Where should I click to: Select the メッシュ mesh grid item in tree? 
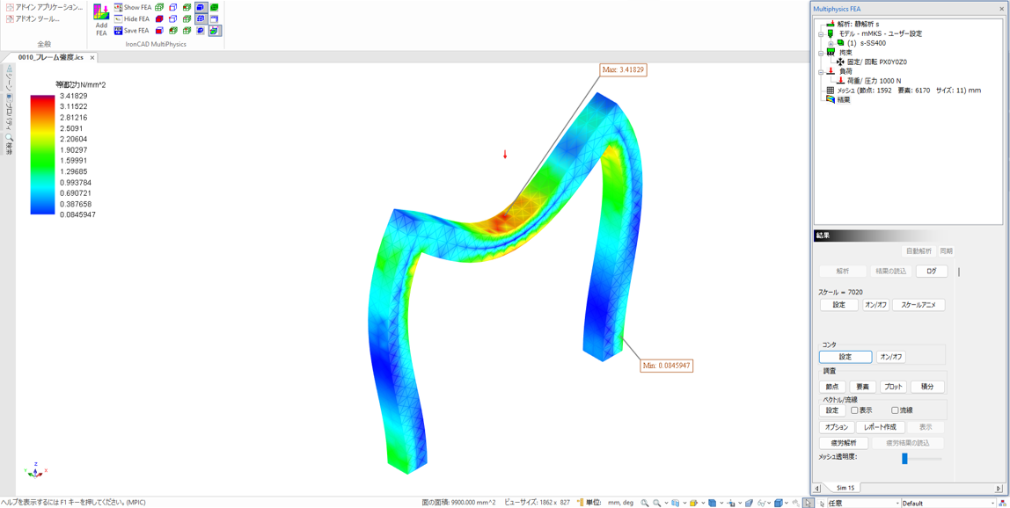(x=830, y=91)
